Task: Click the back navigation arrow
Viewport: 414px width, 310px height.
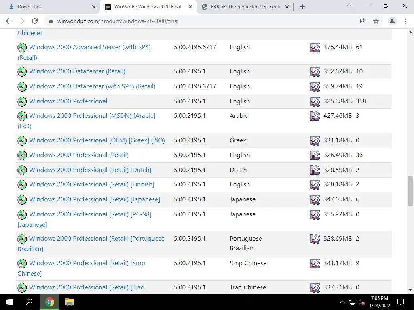Action: (x=9, y=21)
